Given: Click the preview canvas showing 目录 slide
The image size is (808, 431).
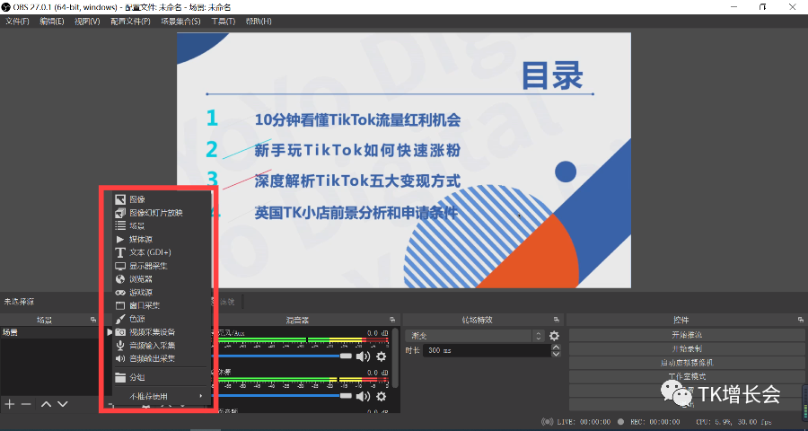Looking at the screenshot, I should (x=404, y=161).
